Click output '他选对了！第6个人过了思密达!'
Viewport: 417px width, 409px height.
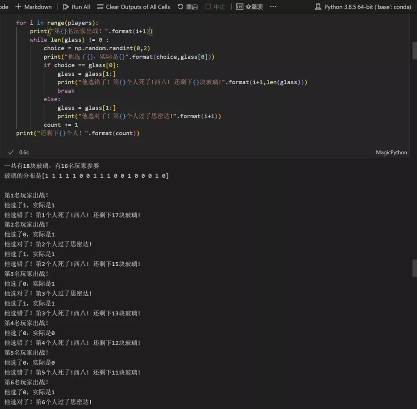[x=48, y=402]
